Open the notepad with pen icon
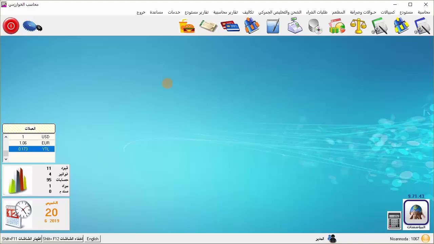The height and width of the screenshot is (244, 434). [273, 26]
